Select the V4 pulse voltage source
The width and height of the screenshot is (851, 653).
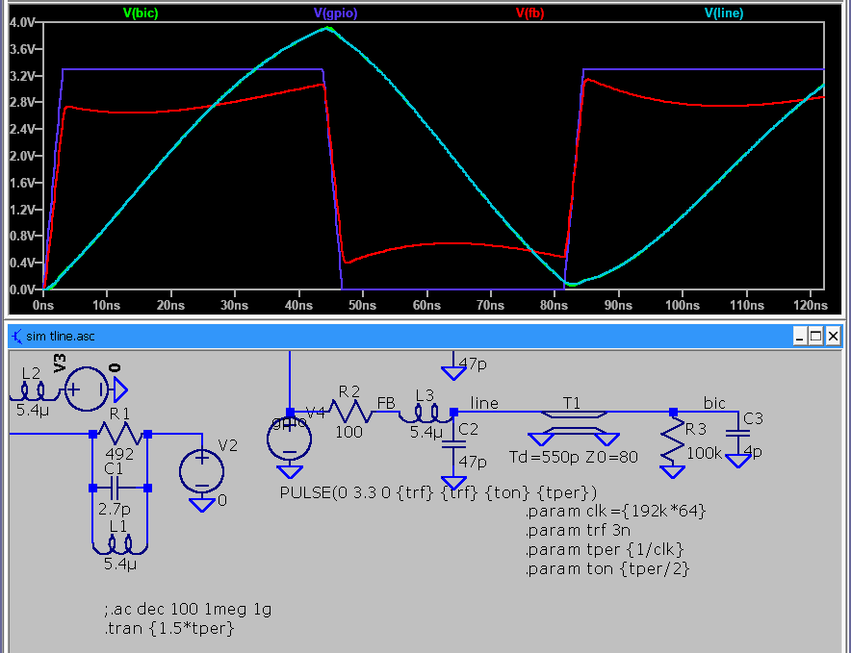[x=289, y=440]
